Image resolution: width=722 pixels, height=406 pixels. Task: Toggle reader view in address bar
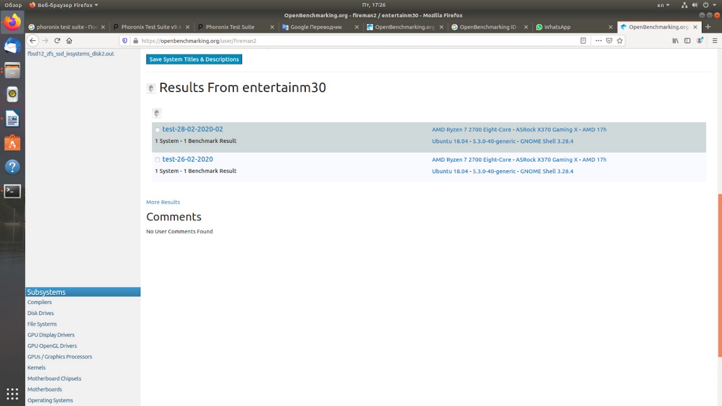pos(583,40)
